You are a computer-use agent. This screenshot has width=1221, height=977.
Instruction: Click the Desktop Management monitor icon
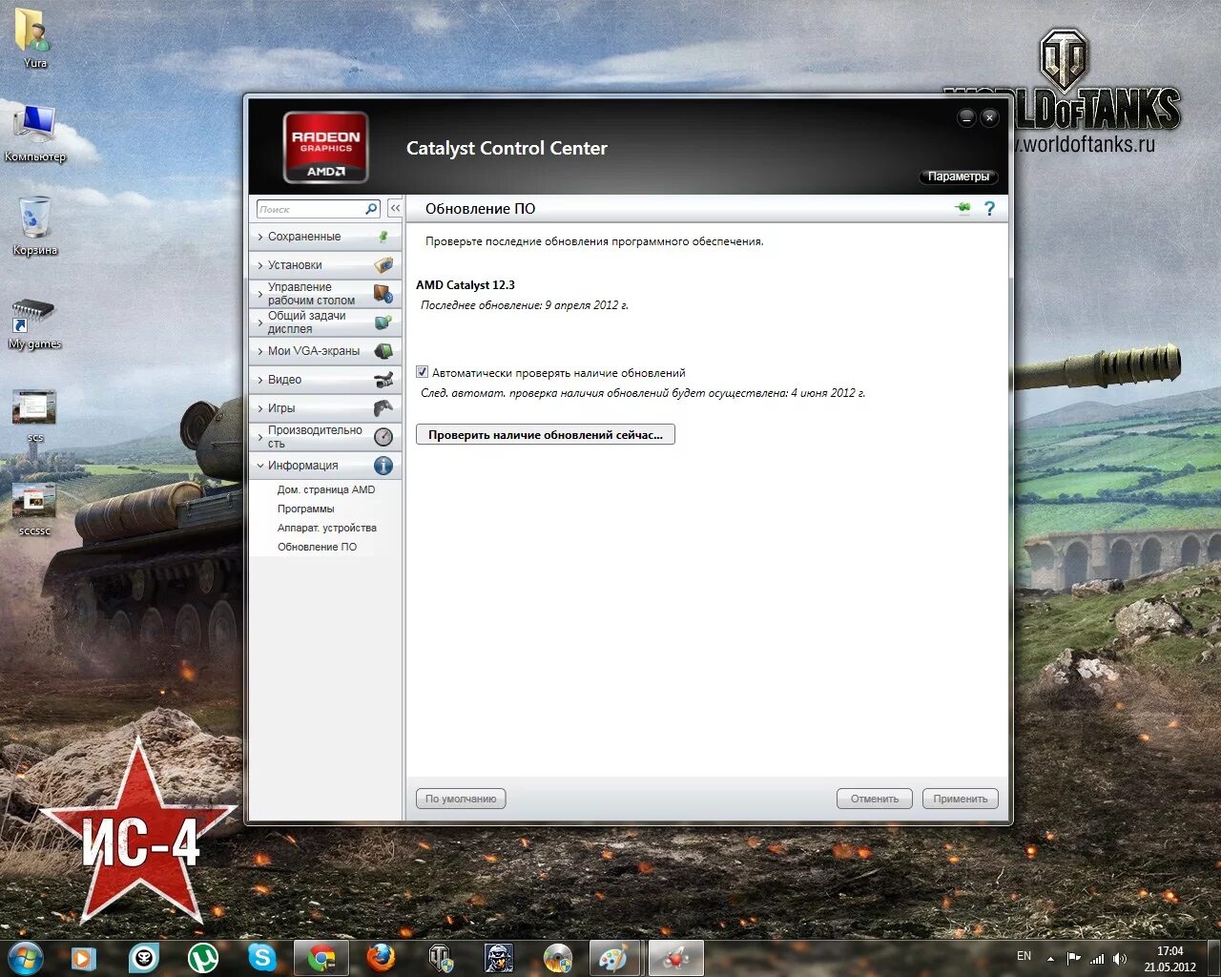click(383, 294)
